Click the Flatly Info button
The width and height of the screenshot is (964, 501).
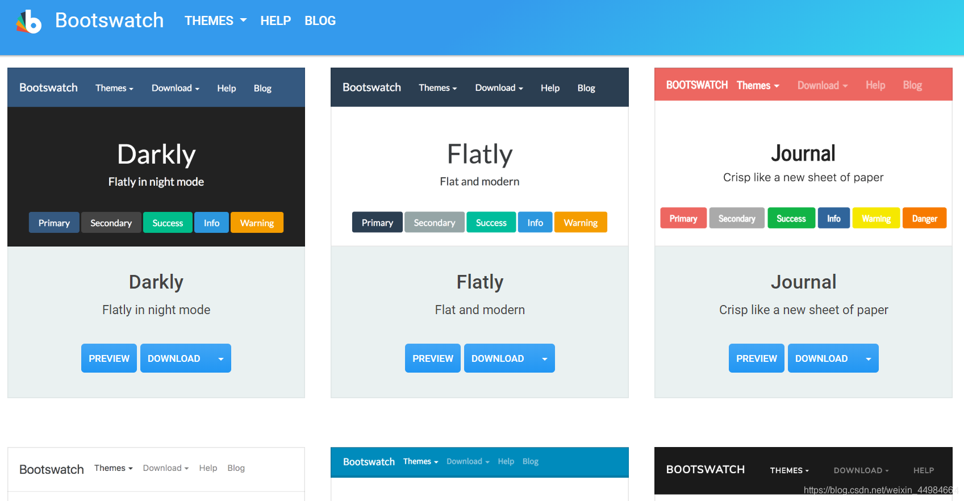click(x=535, y=223)
